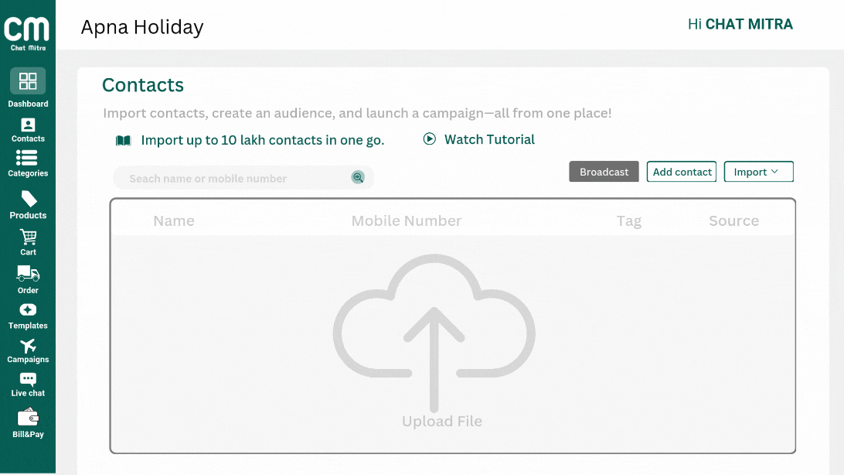Screen dimensions: 844x475
Task: Open Live chat speech bubble icon
Action: (28, 380)
